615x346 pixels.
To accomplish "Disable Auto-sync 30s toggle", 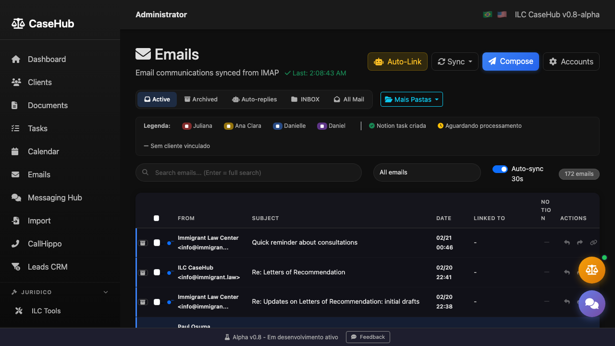I will point(500,169).
